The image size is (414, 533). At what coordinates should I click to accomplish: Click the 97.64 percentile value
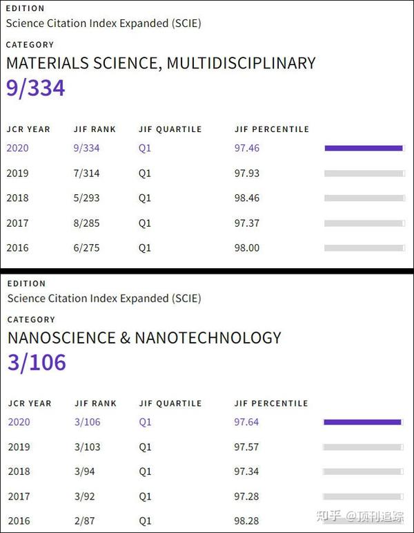247,422
